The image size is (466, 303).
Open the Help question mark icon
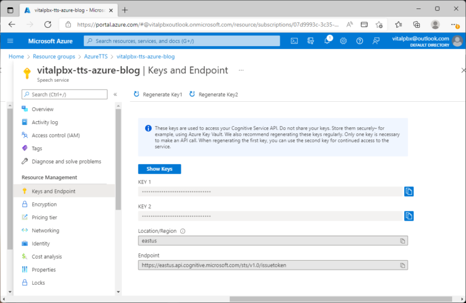tap(360, 41)
